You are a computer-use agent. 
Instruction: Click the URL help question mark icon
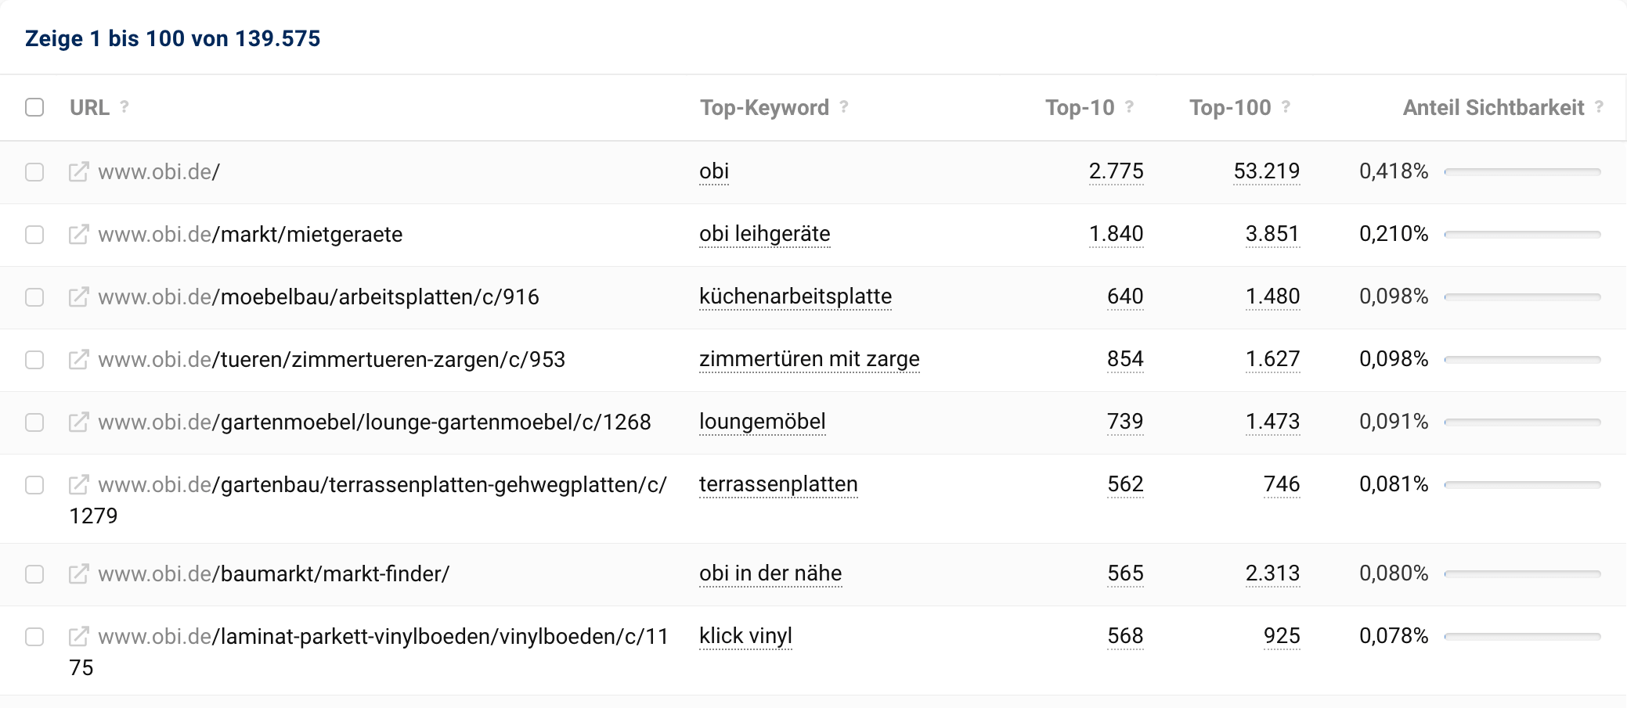[124, 106]
